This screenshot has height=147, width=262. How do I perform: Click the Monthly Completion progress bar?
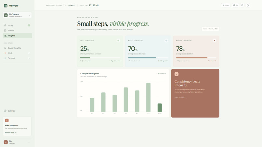196,58
